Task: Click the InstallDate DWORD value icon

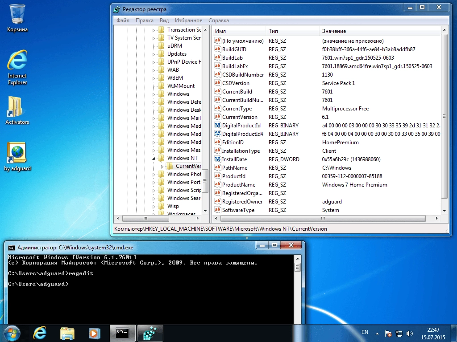Action: tap(218, 159)
